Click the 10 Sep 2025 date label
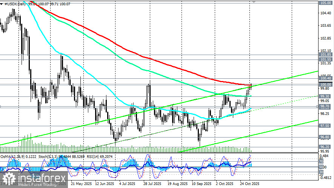The width and height of the screenshot is (334, 188). pyautogui.click(x=201, y=184)
